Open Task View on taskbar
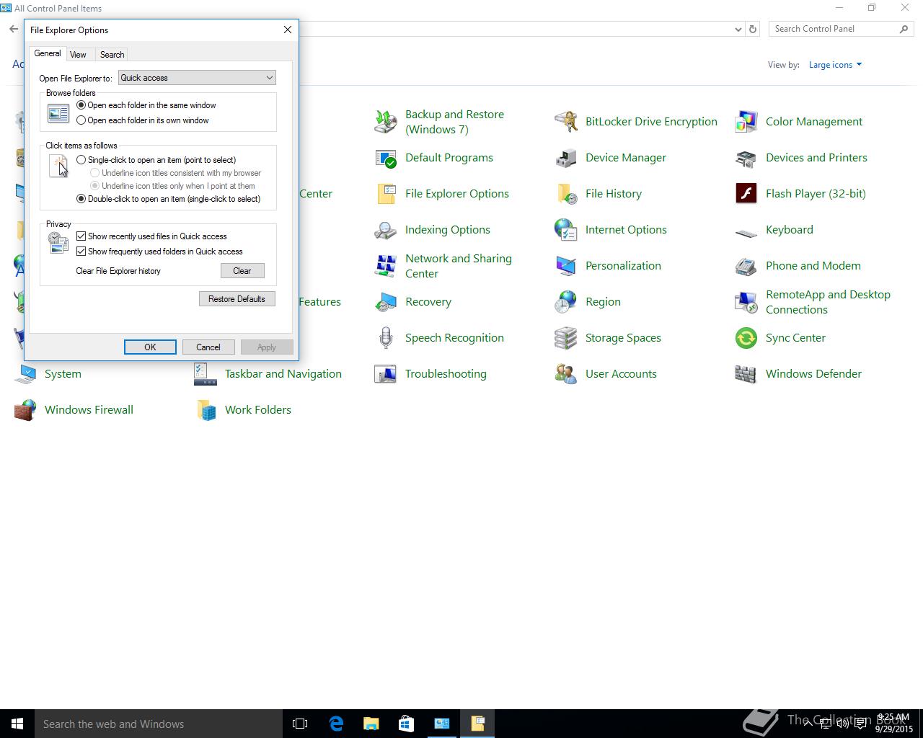Viewport: 923px width, 738px height. click(300, 724)
